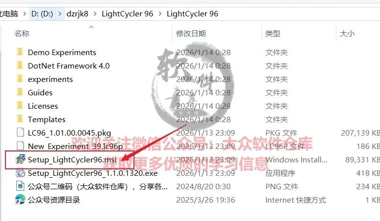Click the Setup_LightCycler96_1.1.0.1320.exe icon
This screenshot has width=380, height=221.
[20, 173]
